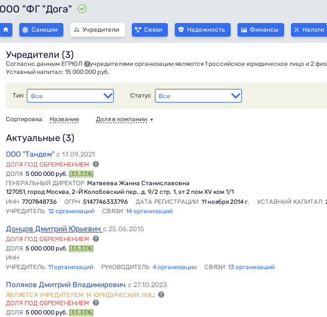This screenshot has height=317, width=327.
Task: Open Донцов's 4 организации руководитель link
Action: (x=175, y=267)
